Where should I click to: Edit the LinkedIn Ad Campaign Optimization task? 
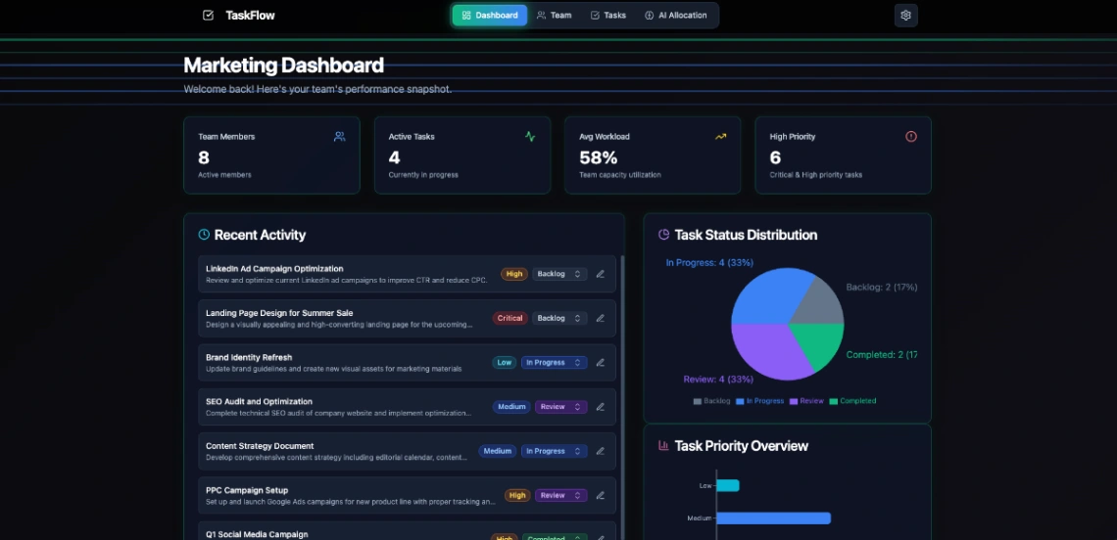tap(601, 274)
